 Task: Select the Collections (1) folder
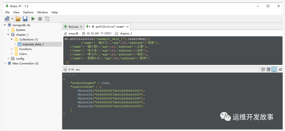(x=29, y=40)
